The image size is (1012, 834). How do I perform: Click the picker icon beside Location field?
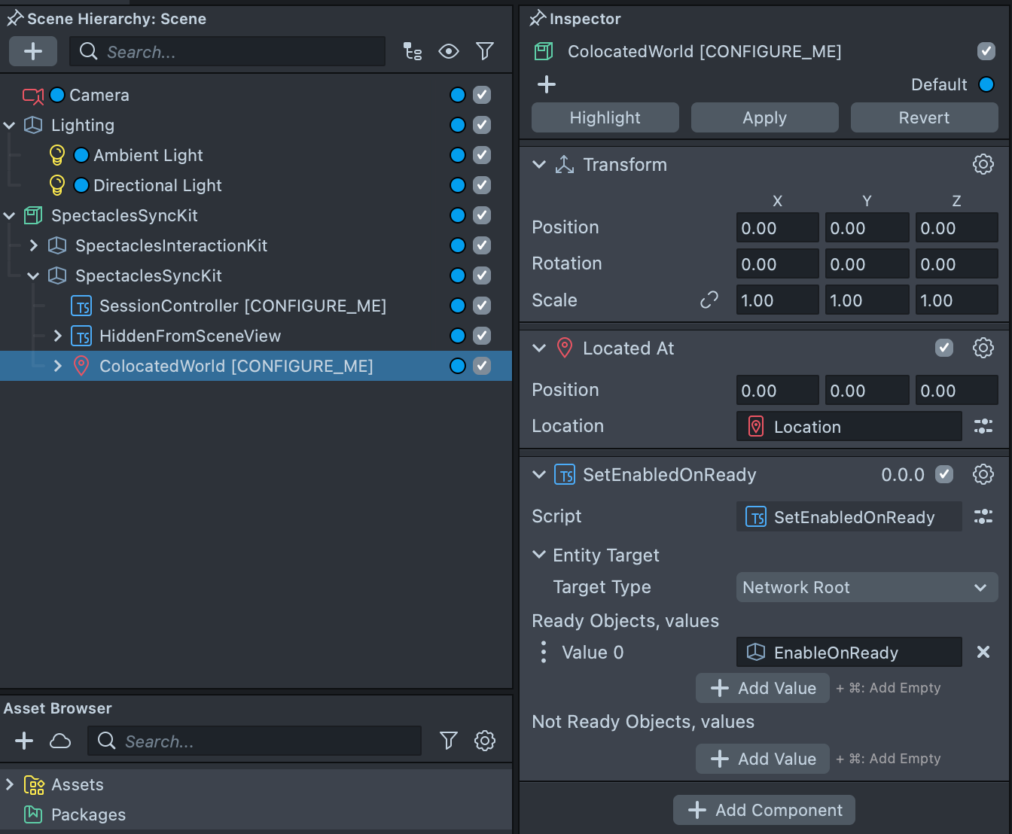pos(983,427)
